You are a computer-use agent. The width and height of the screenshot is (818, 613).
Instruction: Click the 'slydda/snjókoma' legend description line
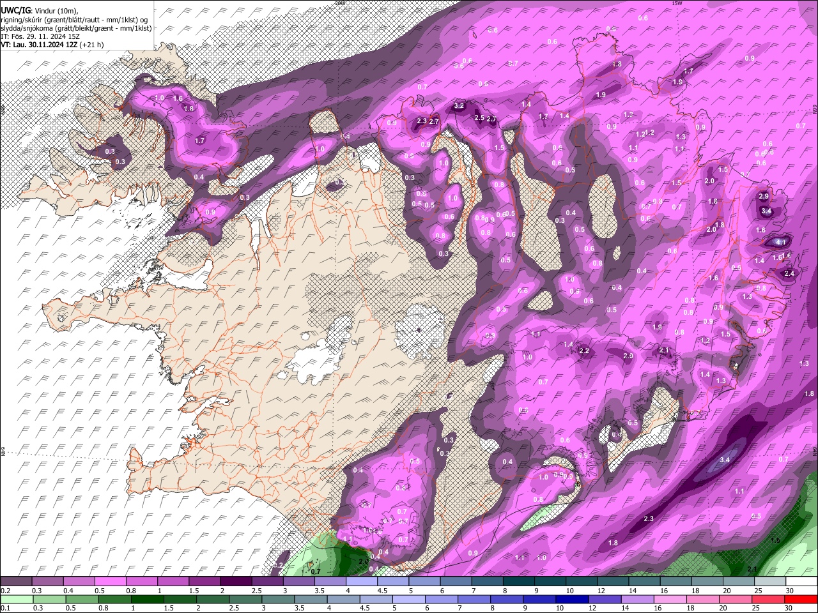[76, 28]
